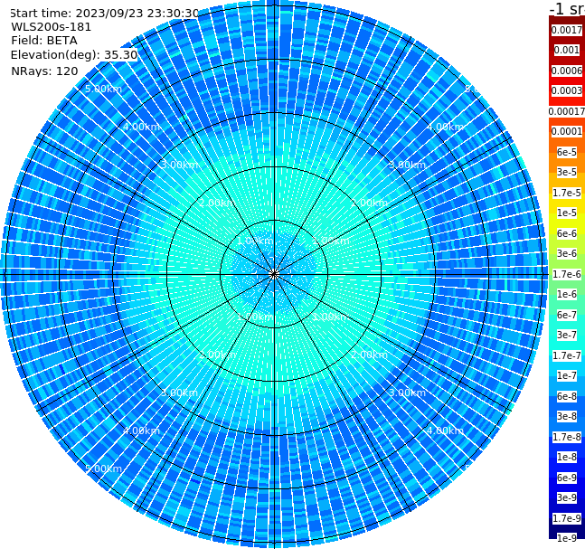Click the upper-left 2.00km range ring label
The height and width of the screenshot is (549, 585).
(218, 203)
